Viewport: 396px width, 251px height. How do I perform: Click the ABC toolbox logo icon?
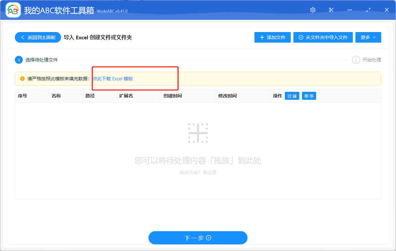[x=13, y=10]
